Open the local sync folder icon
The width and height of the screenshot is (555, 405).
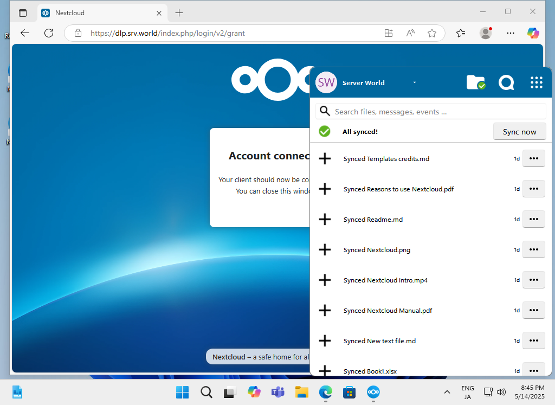[476, 82]
